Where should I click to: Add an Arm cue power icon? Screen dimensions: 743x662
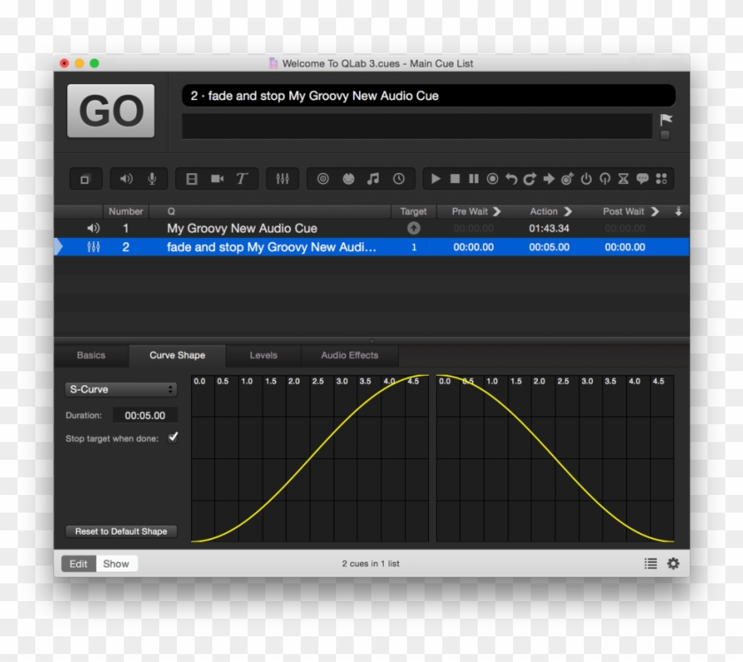586,179
